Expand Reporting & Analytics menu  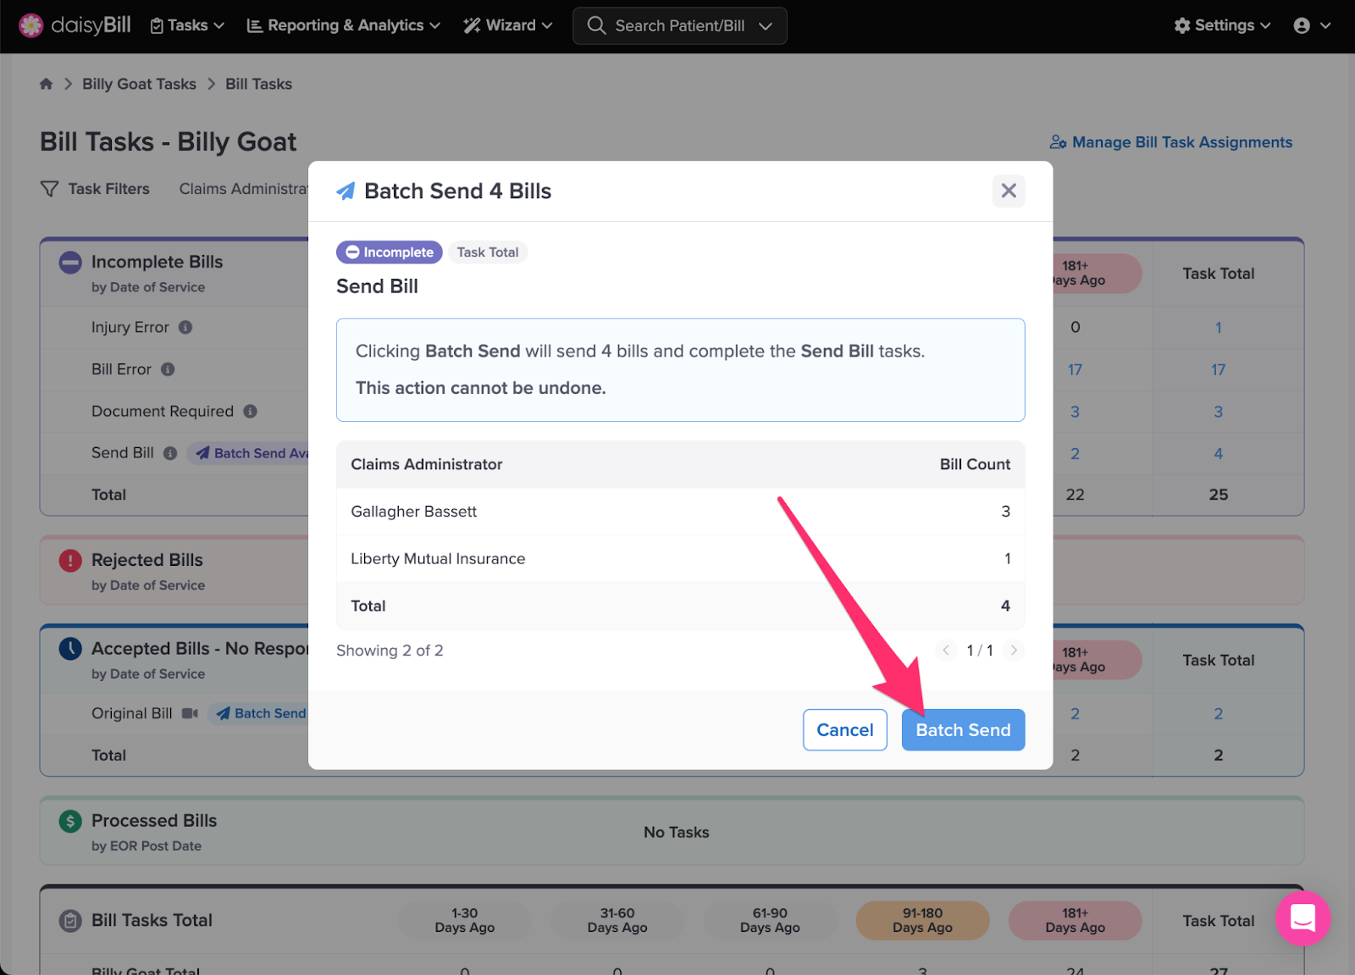tap(343, 25)
